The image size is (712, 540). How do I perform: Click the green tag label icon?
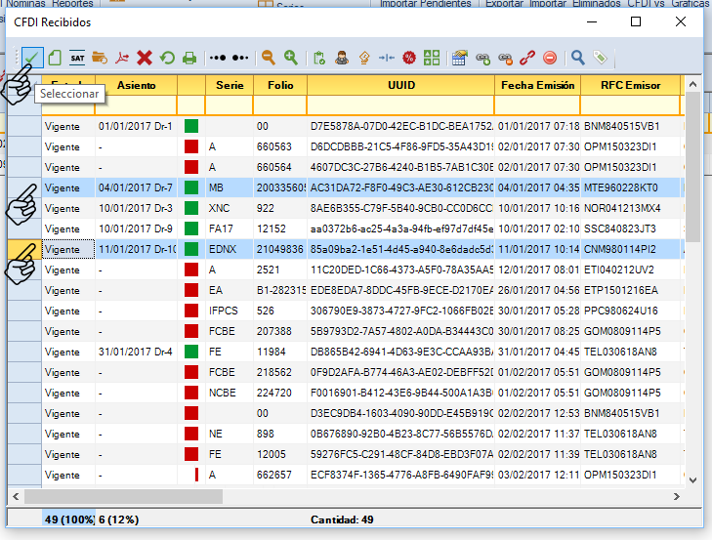[601, 59]
